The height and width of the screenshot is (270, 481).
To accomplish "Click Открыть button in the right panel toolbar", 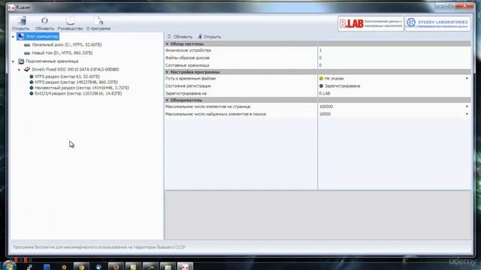I will [x=209, y=37].
